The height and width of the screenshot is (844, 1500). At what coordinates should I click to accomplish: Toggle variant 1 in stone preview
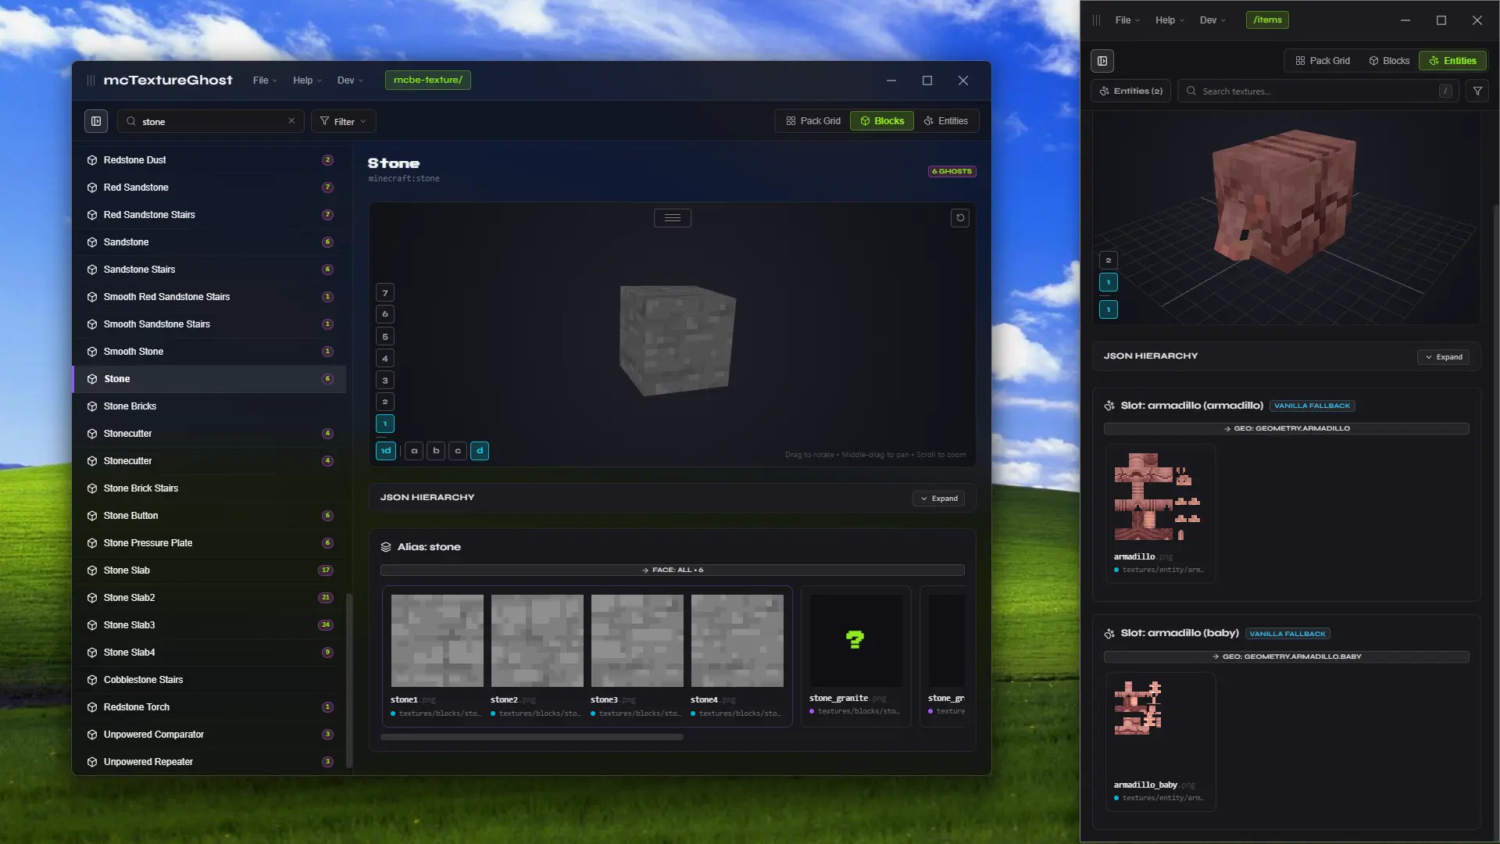[x=385, y=424]
